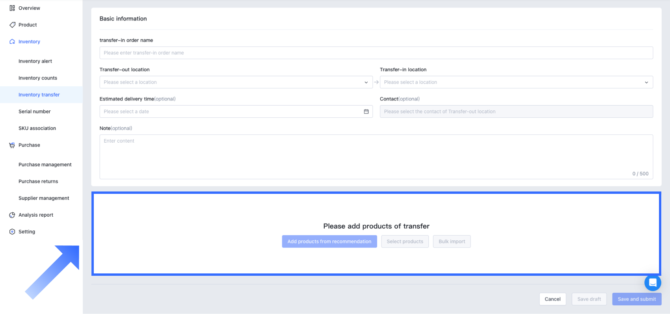Click the Product tag icon

pyautogui.click(x=12, y=25)
